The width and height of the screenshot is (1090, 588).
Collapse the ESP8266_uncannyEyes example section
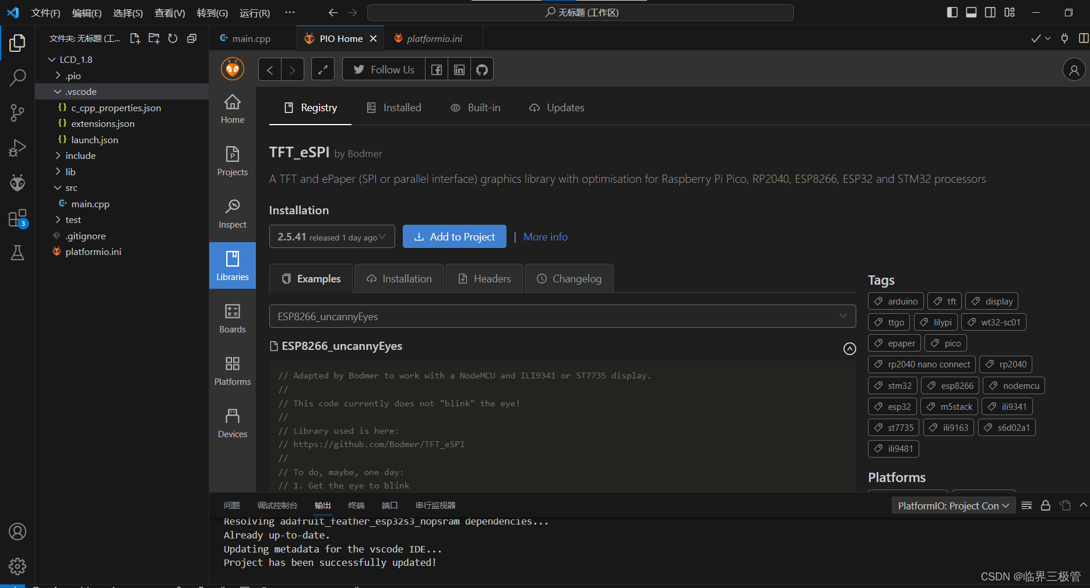pos(850,348)
